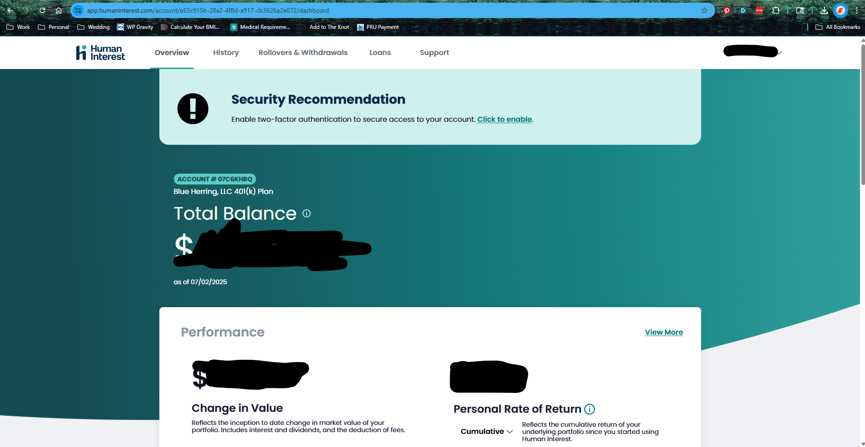Click to enable two-factor authentication
865x447 pixels.
(505, 120)
